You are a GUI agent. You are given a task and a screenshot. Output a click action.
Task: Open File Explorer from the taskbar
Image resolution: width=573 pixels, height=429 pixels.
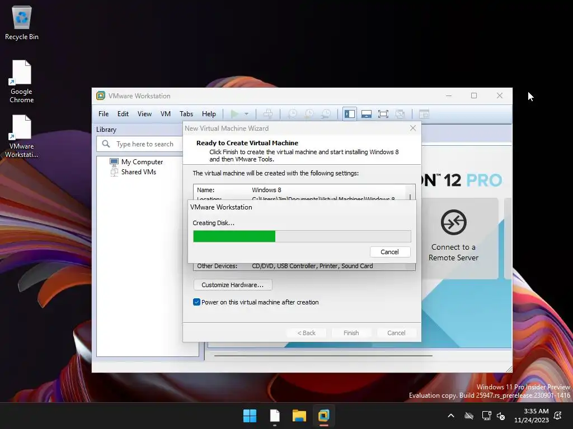pos(299,416)
